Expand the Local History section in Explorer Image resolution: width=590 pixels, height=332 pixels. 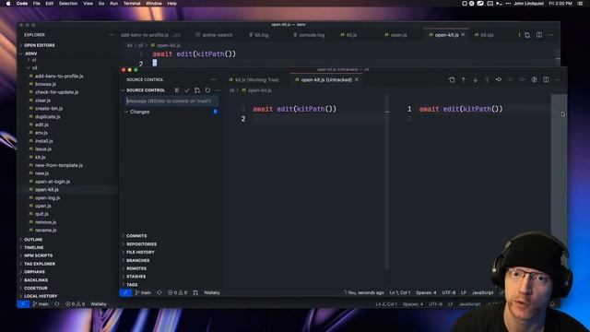pyautogui.click(x=41, y=296)
